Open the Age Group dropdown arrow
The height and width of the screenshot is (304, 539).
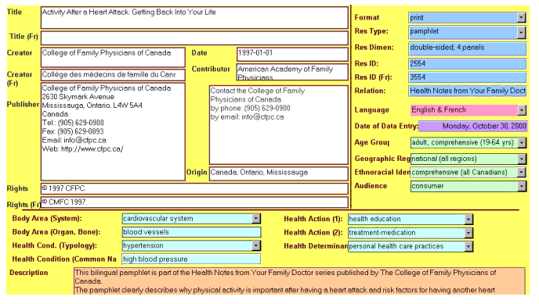(522, 142)
